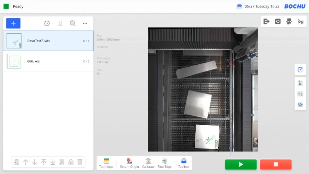Click the Ready status text
This screenshot has height=174, width=309.
tap(18, 6)
